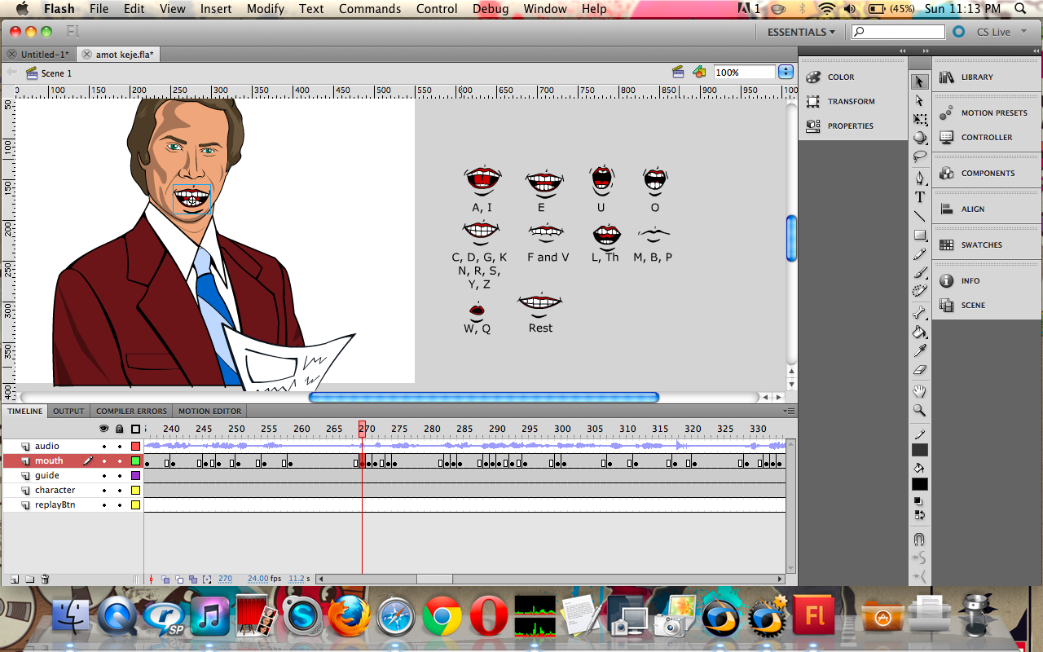Switch to the Motion Editor tab
This screenshot has width=1043, height=652.
[x=209, y=411]
